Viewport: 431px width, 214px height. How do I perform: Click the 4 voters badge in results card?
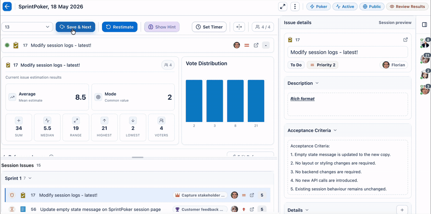(x=168, y=65)
